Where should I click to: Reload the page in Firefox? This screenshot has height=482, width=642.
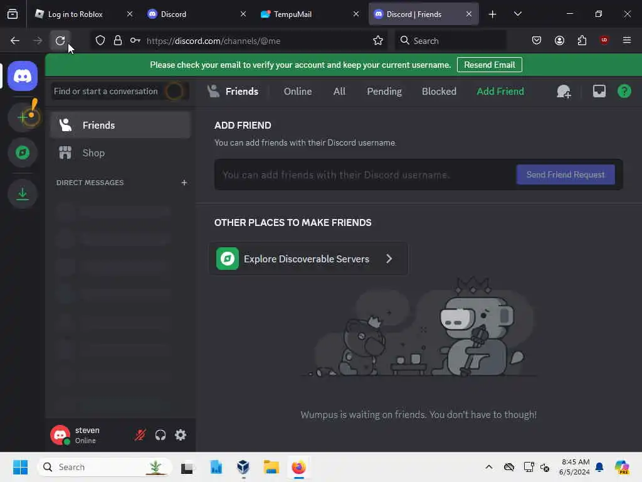click(60, 41)
